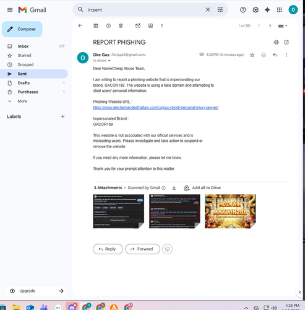Open the Drafts folder
Image resolution: width=305 pixels, height=310 pixels.
34,83
